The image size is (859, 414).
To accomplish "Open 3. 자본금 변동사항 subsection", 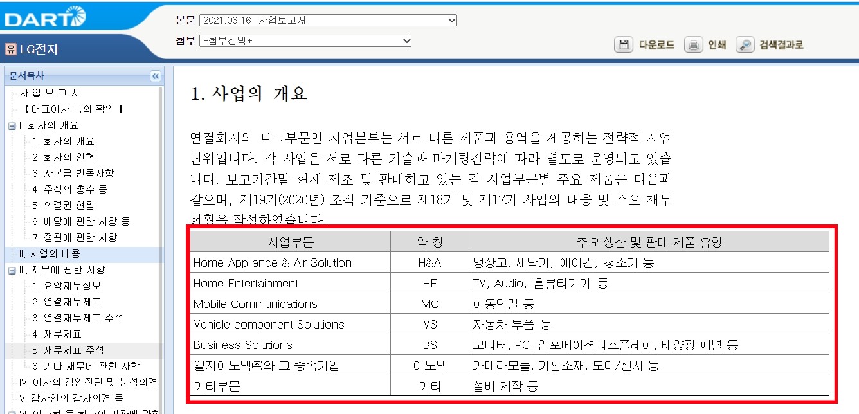I will [73, 174].
